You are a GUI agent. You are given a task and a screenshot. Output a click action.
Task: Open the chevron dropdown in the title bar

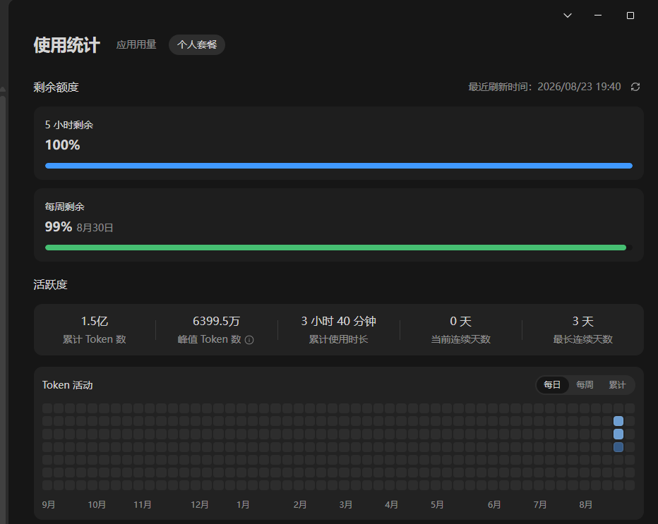coord(568,16)
